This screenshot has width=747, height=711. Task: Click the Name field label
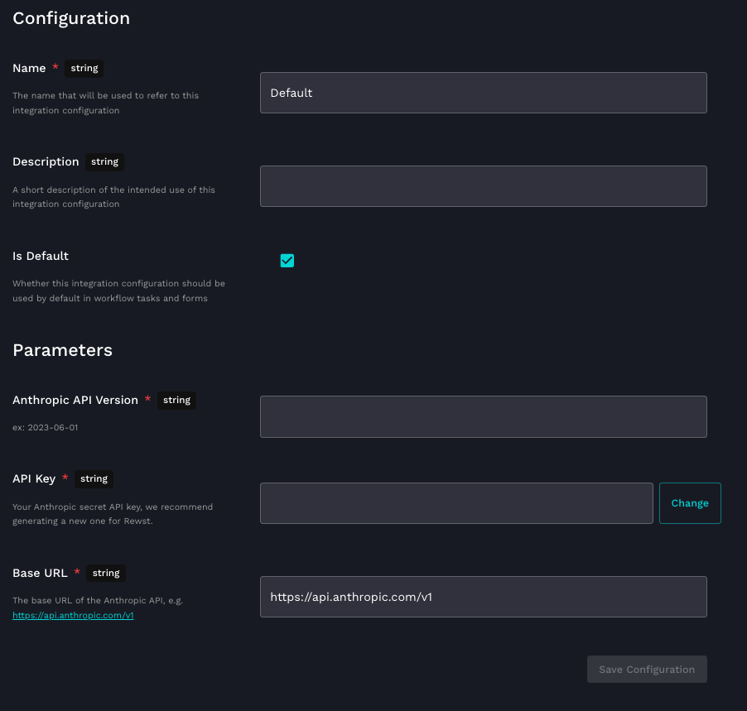pos(29,68)
